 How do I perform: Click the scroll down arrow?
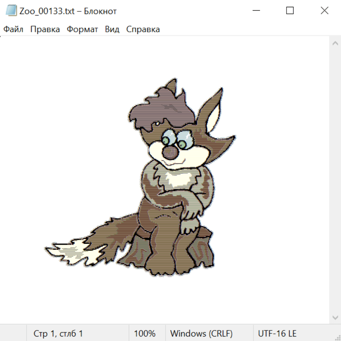(335, 317)
